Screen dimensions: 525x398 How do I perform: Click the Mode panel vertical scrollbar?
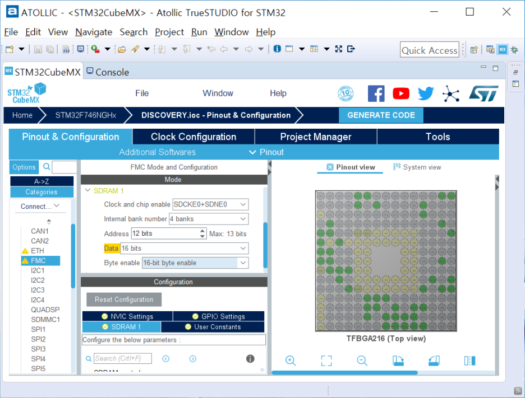tap(265, 245)
